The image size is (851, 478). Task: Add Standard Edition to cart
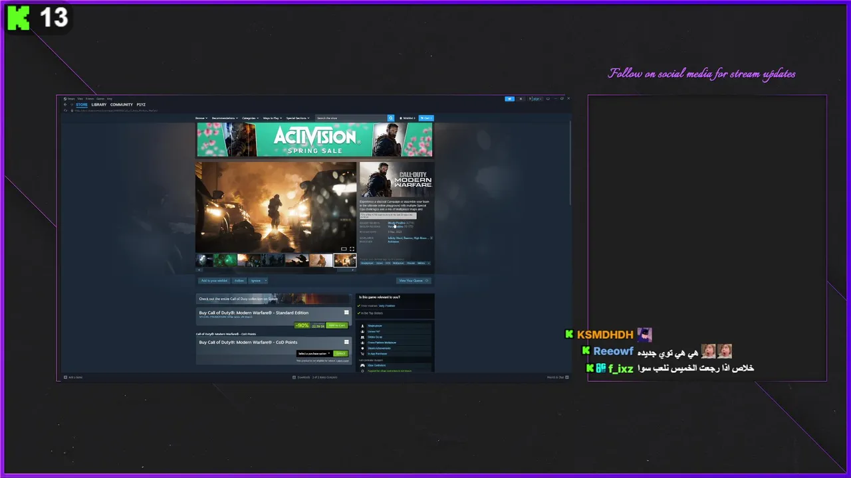(337, 325)
